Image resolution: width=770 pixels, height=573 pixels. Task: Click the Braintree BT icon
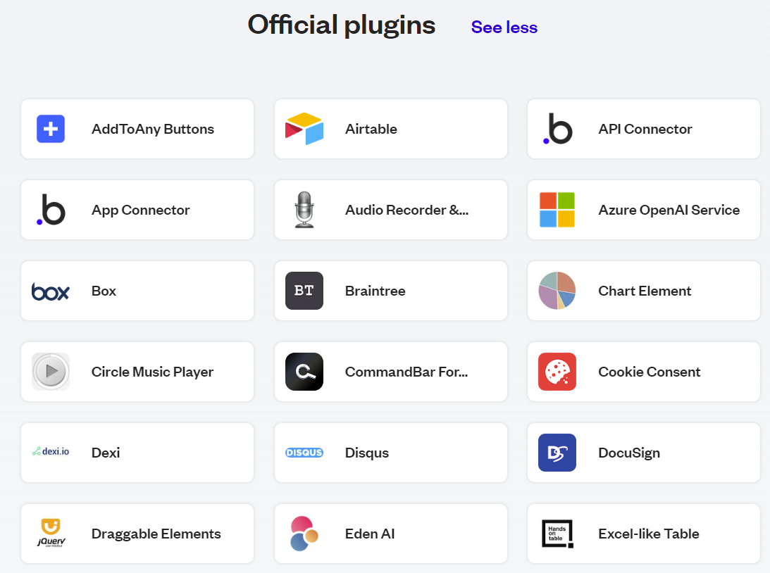(304, 291)
